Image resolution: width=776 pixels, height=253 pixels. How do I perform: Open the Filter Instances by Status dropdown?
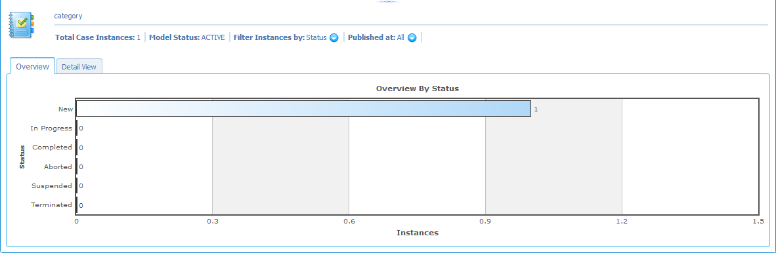click(334, 37)
